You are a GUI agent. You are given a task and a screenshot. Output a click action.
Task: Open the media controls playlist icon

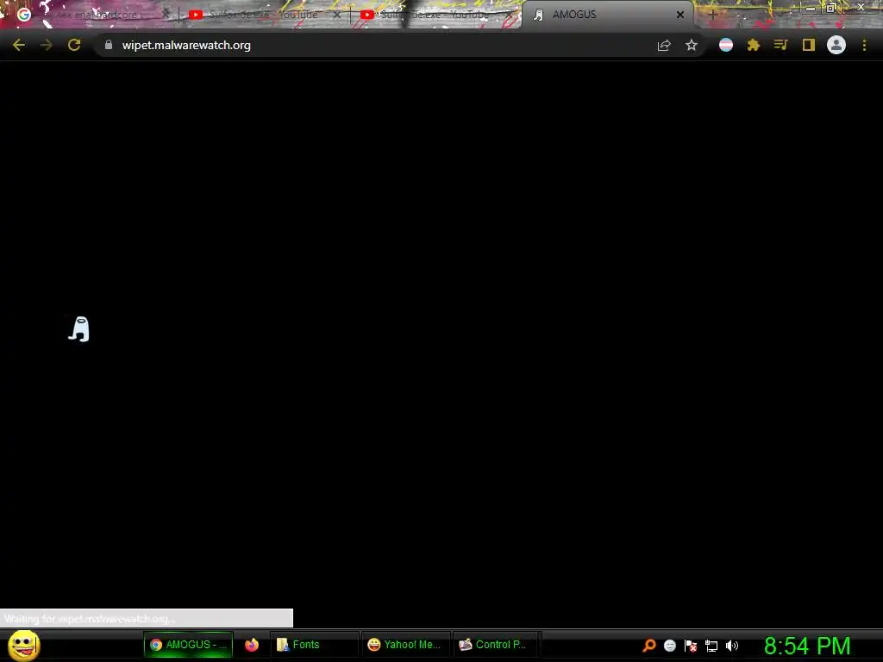[x=780, y=45]
